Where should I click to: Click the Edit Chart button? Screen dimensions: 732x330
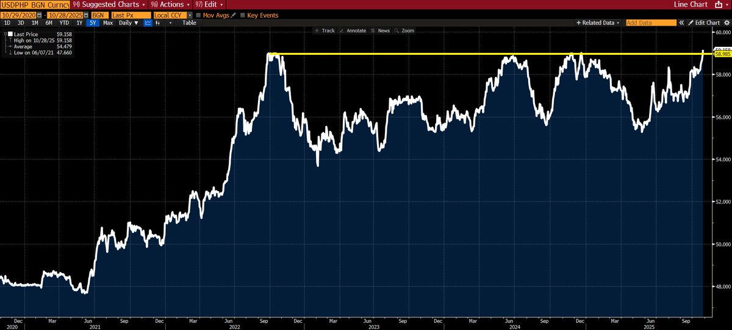tap(704, 23)
